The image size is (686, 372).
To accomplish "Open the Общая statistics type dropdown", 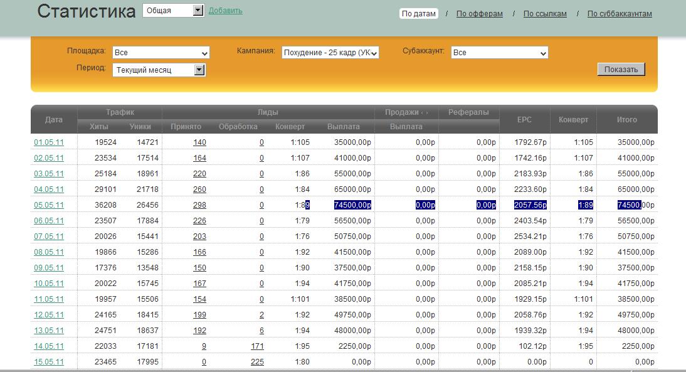I will [x=174, y=11].
